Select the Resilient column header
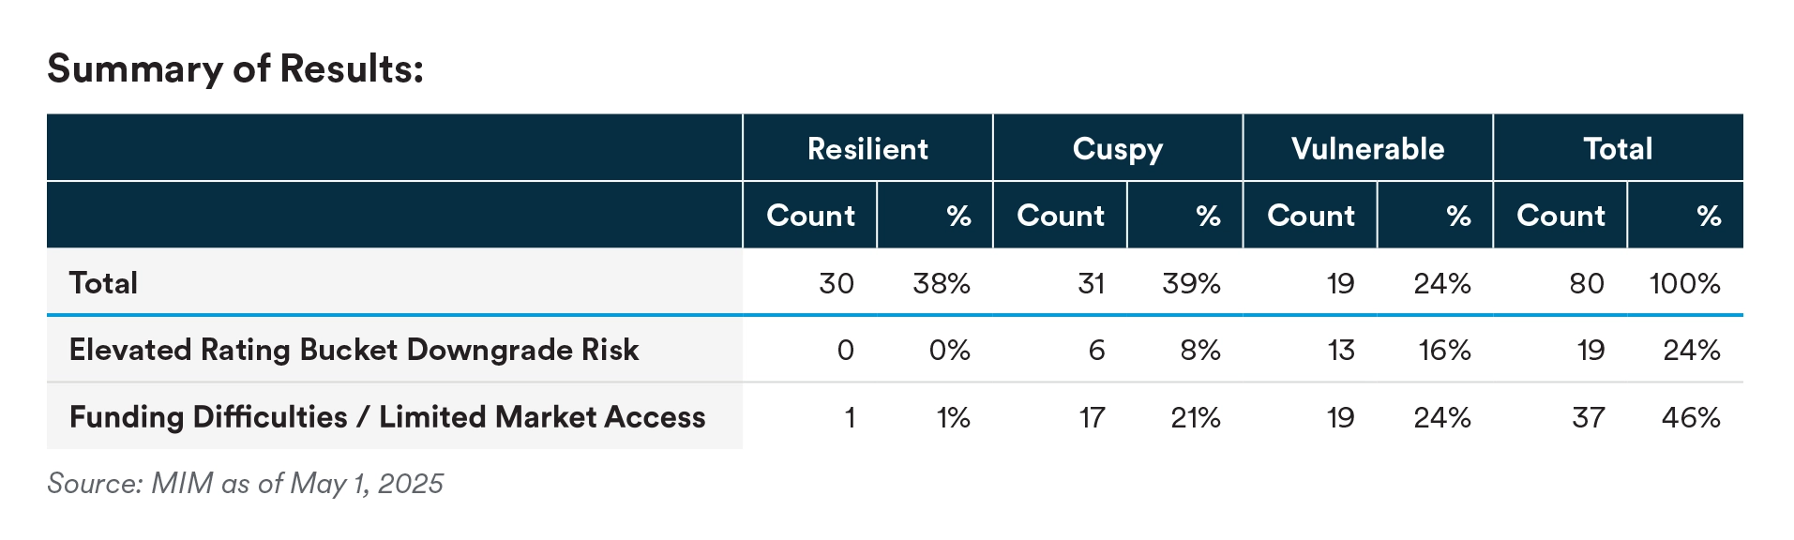1794x540 pixels. tap(867, 148)
